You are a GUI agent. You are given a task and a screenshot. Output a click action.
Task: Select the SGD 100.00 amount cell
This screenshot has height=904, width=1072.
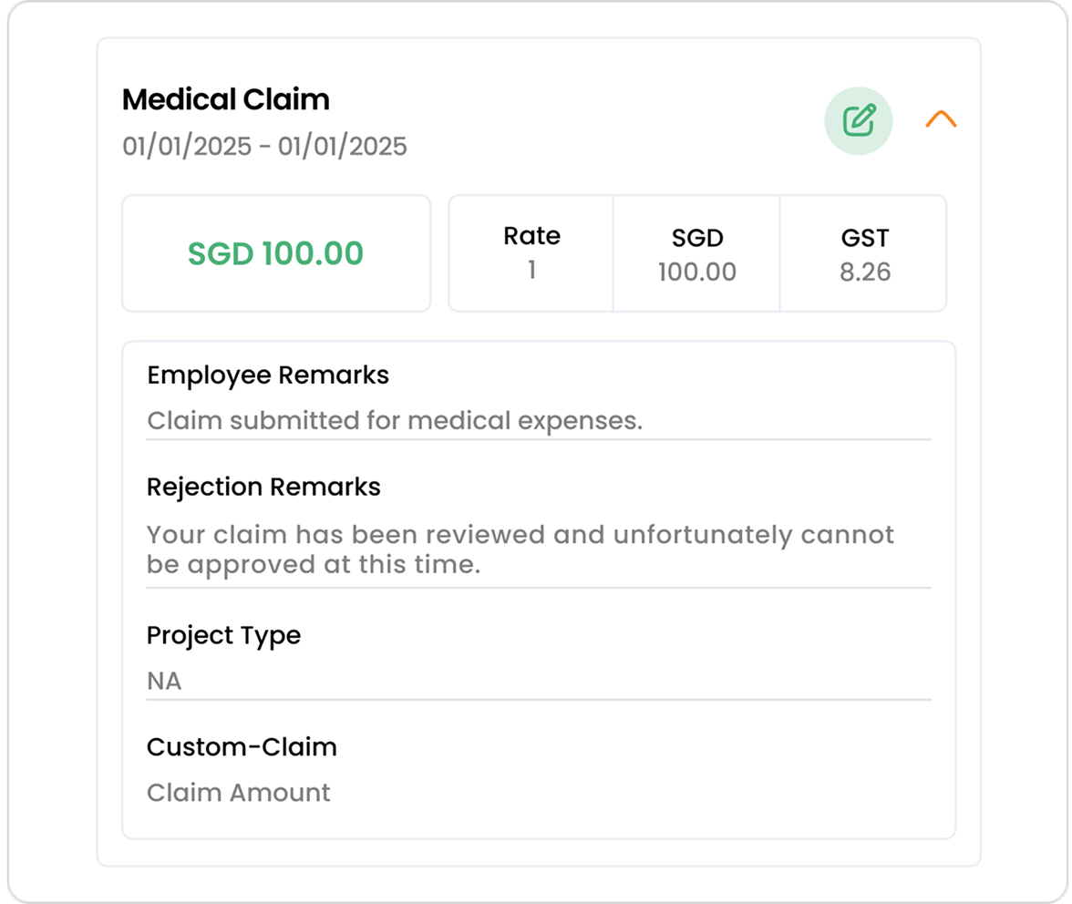coord(696,253)
